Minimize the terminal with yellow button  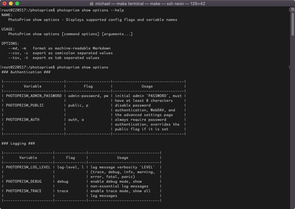11,3
